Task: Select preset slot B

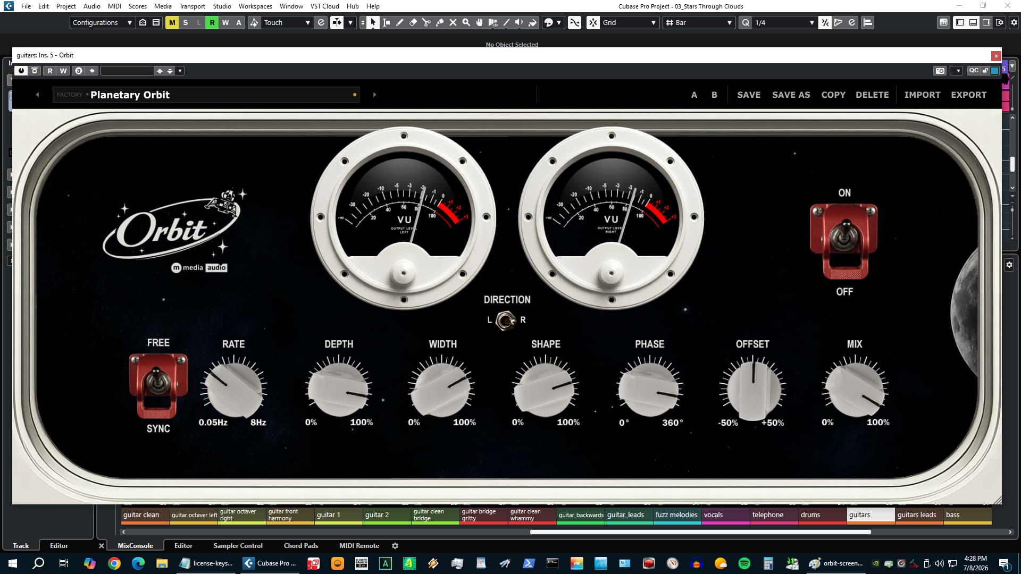Action: [x=714, y=95]
